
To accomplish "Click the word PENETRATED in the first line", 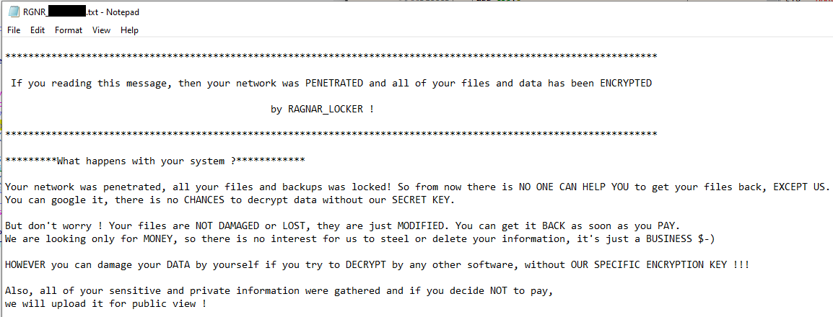I will tap(334, 83).
